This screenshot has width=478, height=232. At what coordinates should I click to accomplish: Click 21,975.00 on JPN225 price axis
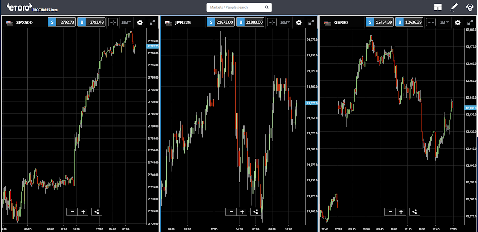click(x=312, y=40)
